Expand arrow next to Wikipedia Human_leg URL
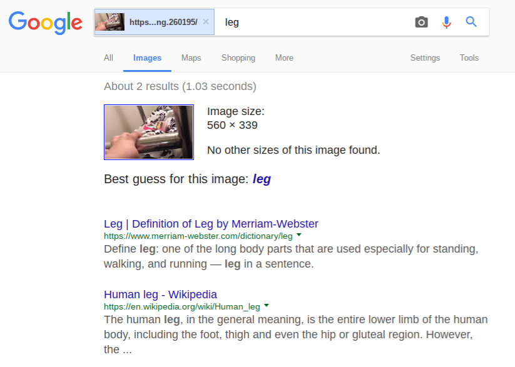The height and width of the screenshot is (367, 515). coord(267,306)
